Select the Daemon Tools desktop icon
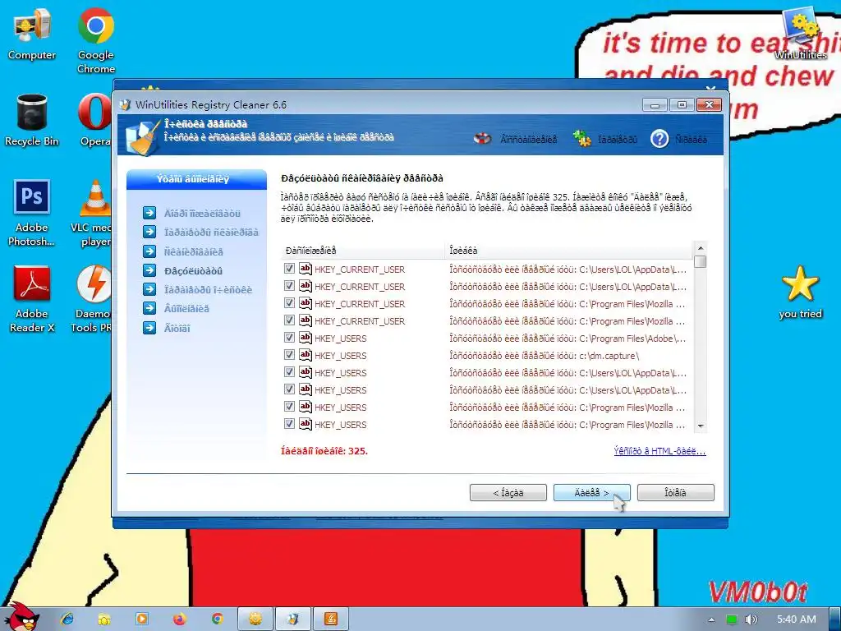Viewport: 841px width, 631px height. pos(92,299)
